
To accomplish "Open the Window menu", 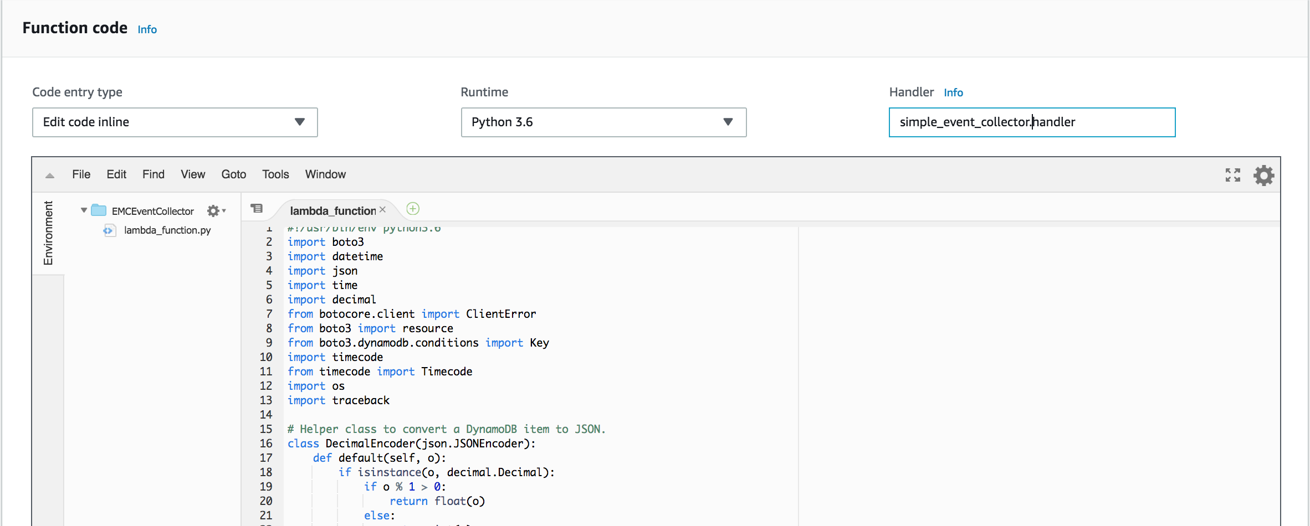I will pos(325,174).
